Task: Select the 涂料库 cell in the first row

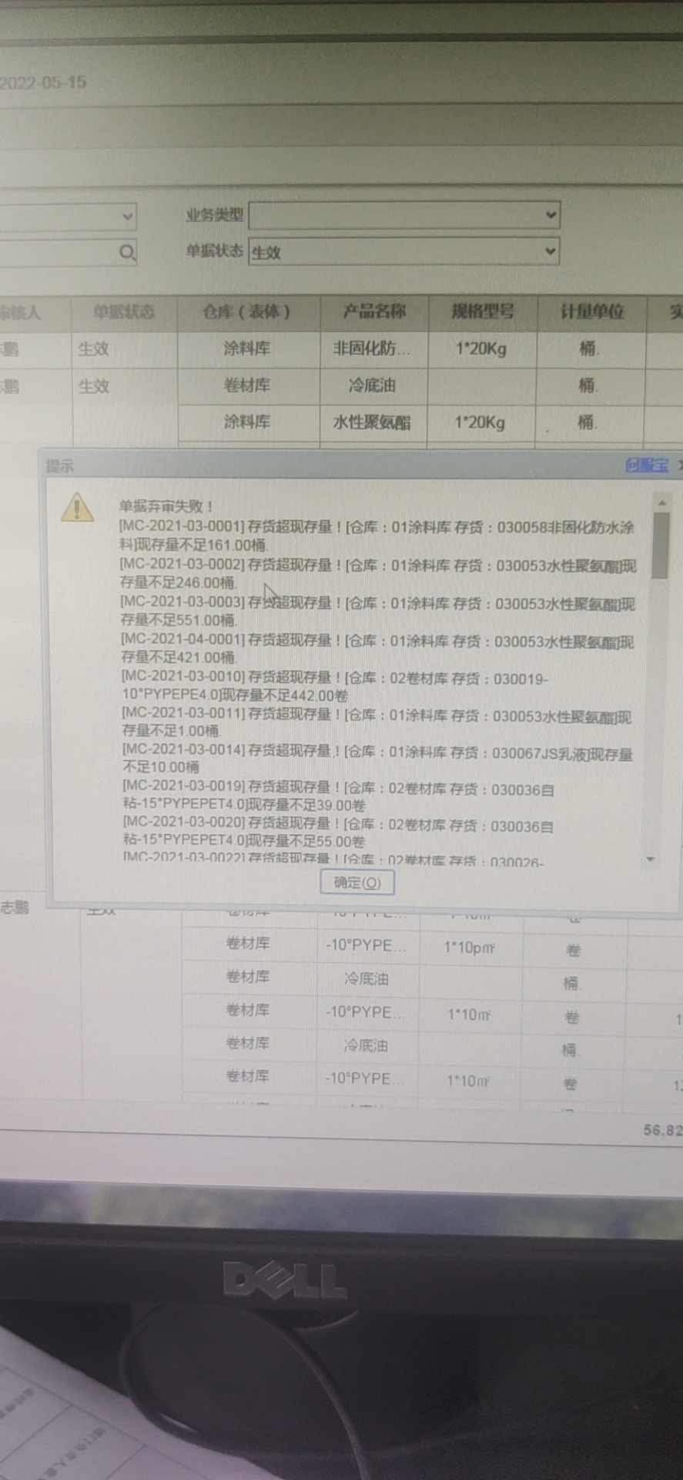Action: [248, 349]
